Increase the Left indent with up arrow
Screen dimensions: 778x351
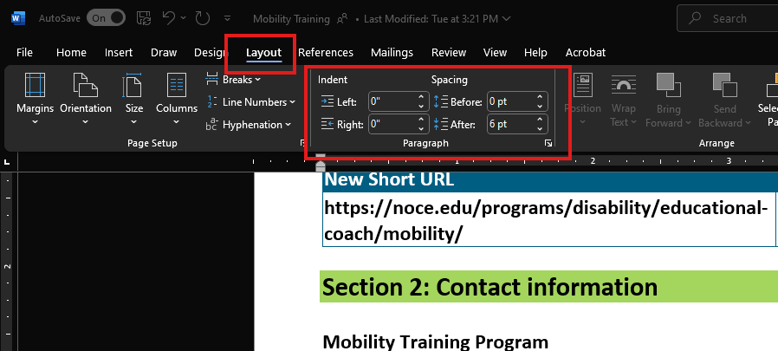pos(421,97)
